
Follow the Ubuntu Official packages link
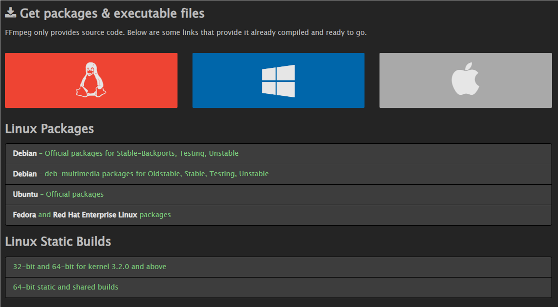click(74, 194)
